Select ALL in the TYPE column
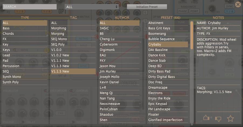The height and width of the screenshot is (127, 243). coord(25,23)
